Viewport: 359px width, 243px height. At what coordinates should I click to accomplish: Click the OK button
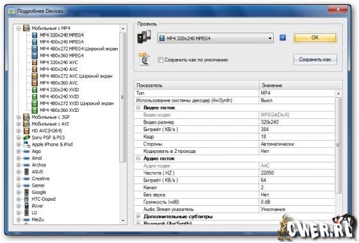click(315, 38)
